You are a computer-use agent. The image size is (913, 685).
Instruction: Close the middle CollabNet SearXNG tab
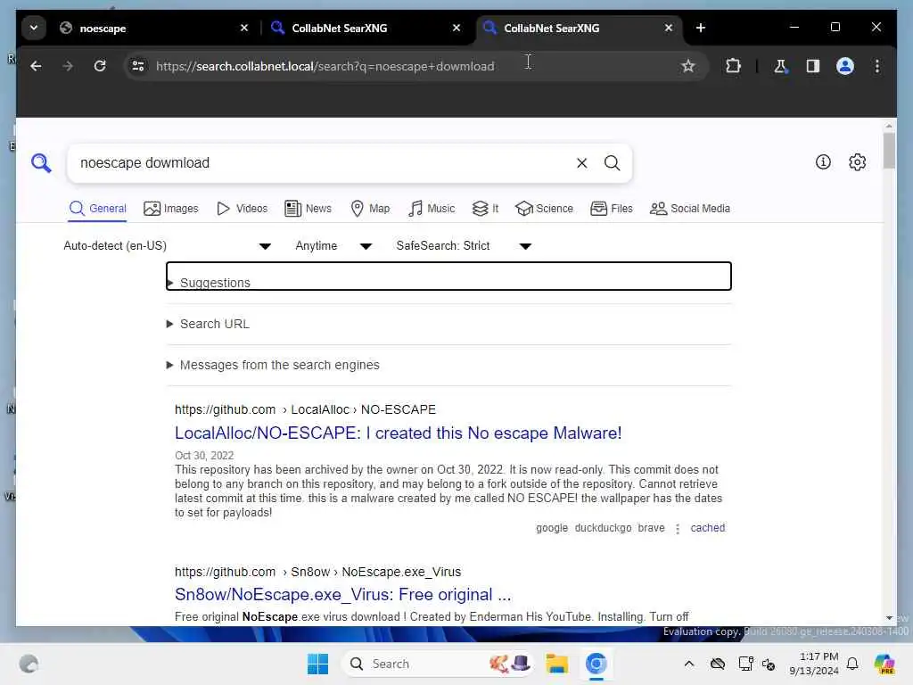(x=456, y=28)
